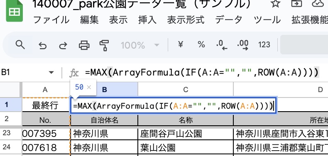328x156 pixels.
Task: Click the 自治体名 header cell
Action: tap(104, 120)
